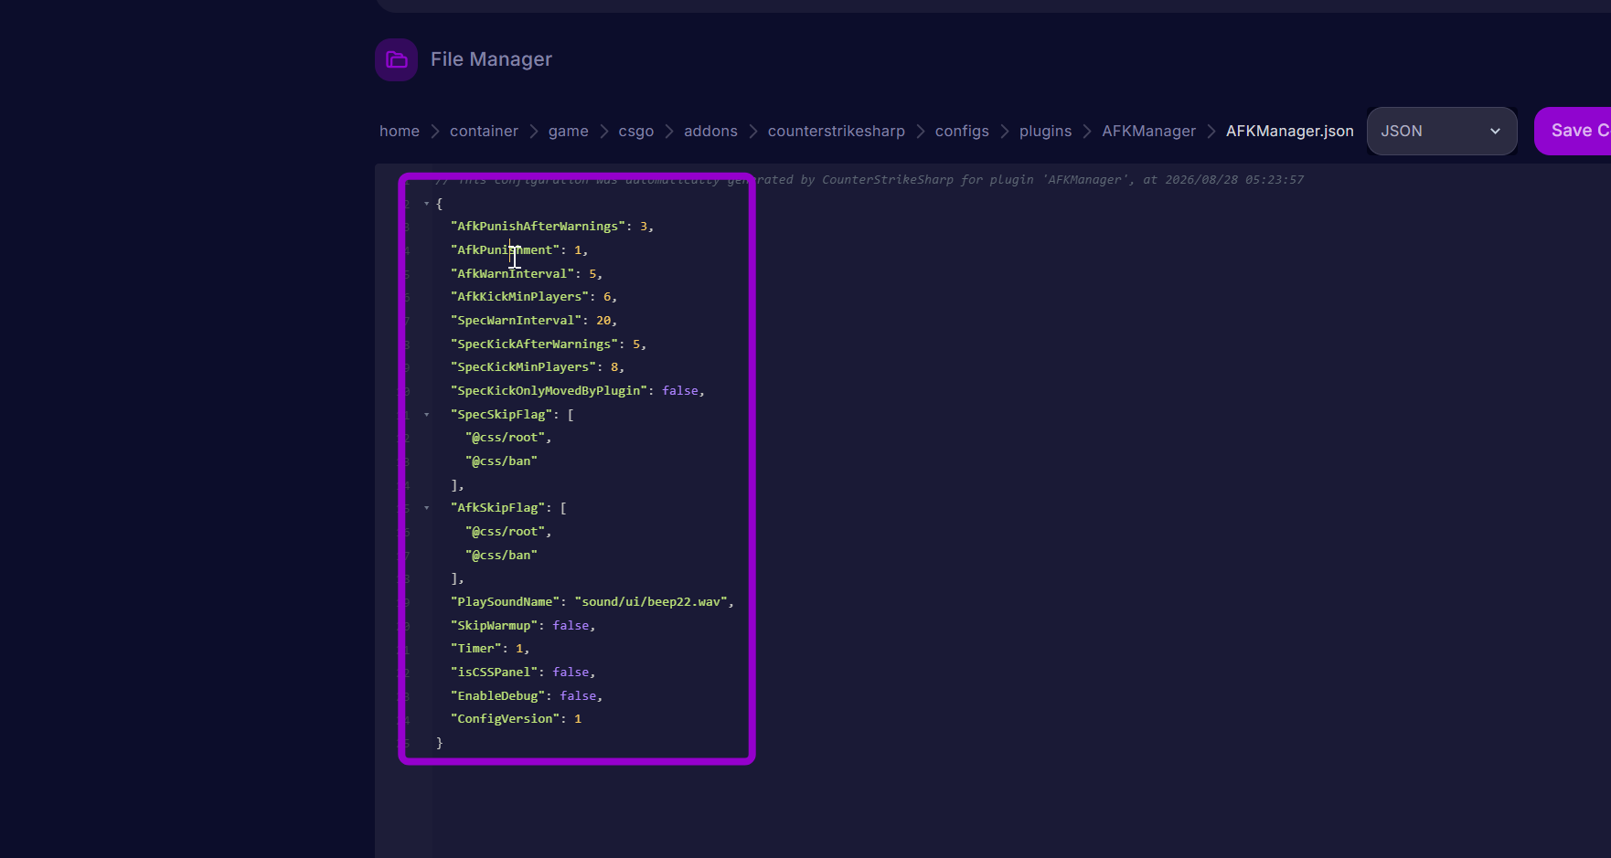Go to the home breadcrumb
Viewport: 1611px width, 858px height.
tap(400, 131)
